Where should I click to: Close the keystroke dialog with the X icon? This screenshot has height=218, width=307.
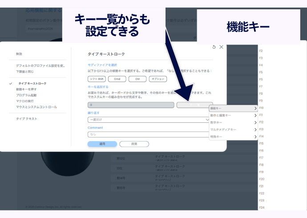(x=221, y=47)
